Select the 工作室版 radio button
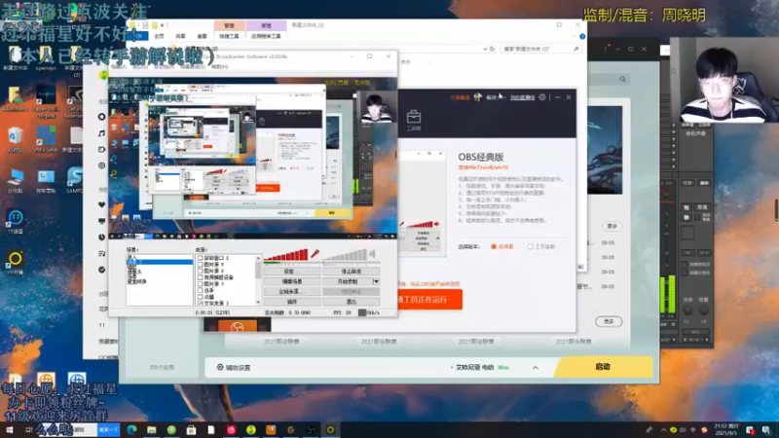Viewport: 779px width, 438px height. (x=530, y=247)
